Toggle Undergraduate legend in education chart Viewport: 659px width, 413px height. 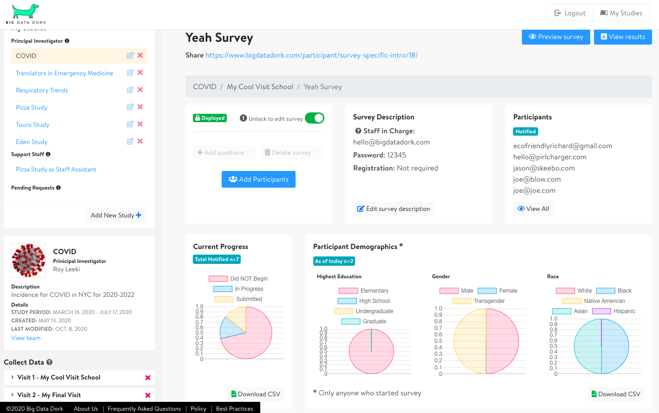(x=363, y=311)
